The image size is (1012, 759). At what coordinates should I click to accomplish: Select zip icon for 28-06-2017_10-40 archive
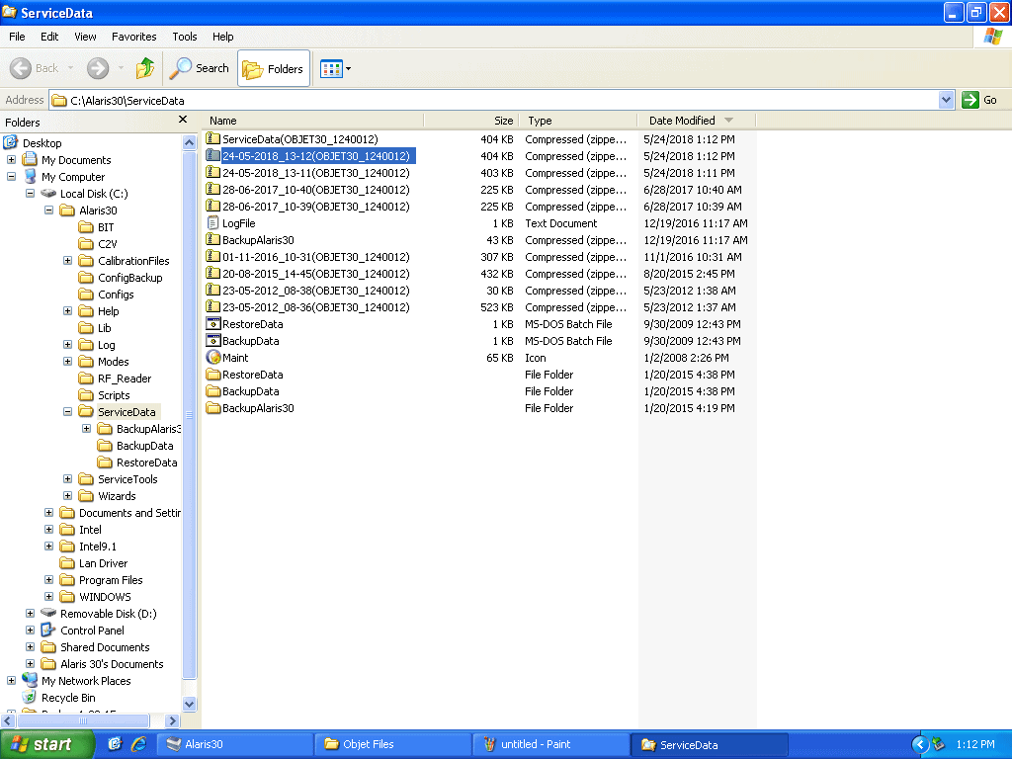[213, 189]
